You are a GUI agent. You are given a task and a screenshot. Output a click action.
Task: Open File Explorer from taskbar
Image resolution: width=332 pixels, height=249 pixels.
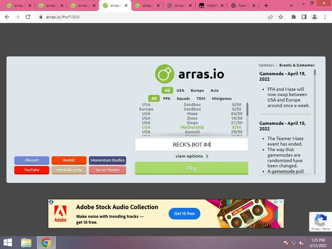(26, 243)
